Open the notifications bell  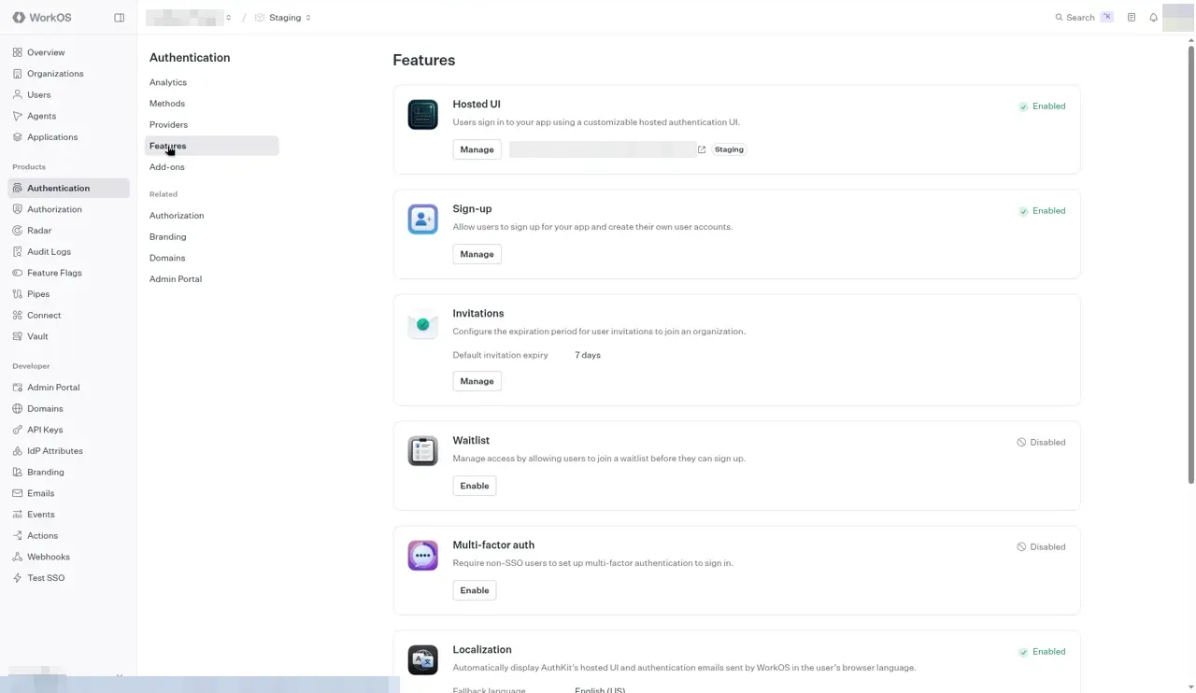[x=1154, y=18]
